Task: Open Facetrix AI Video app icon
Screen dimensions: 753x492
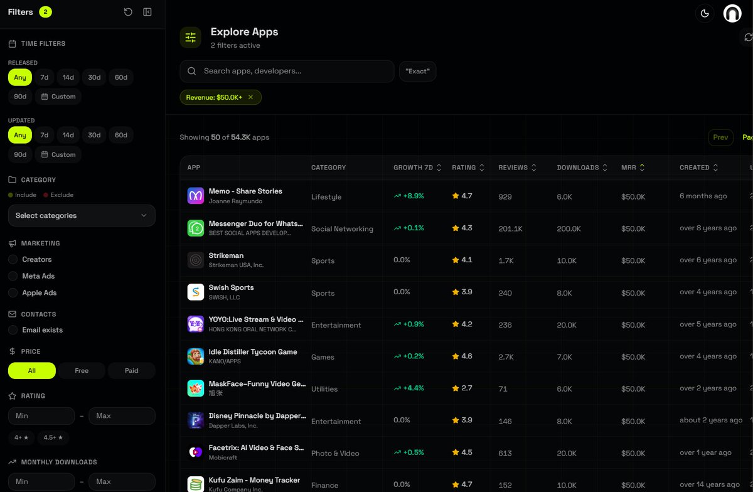Action: (196, 452)
